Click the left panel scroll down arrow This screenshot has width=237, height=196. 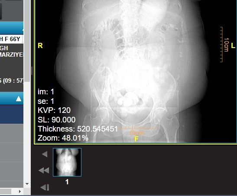(27, 184)
